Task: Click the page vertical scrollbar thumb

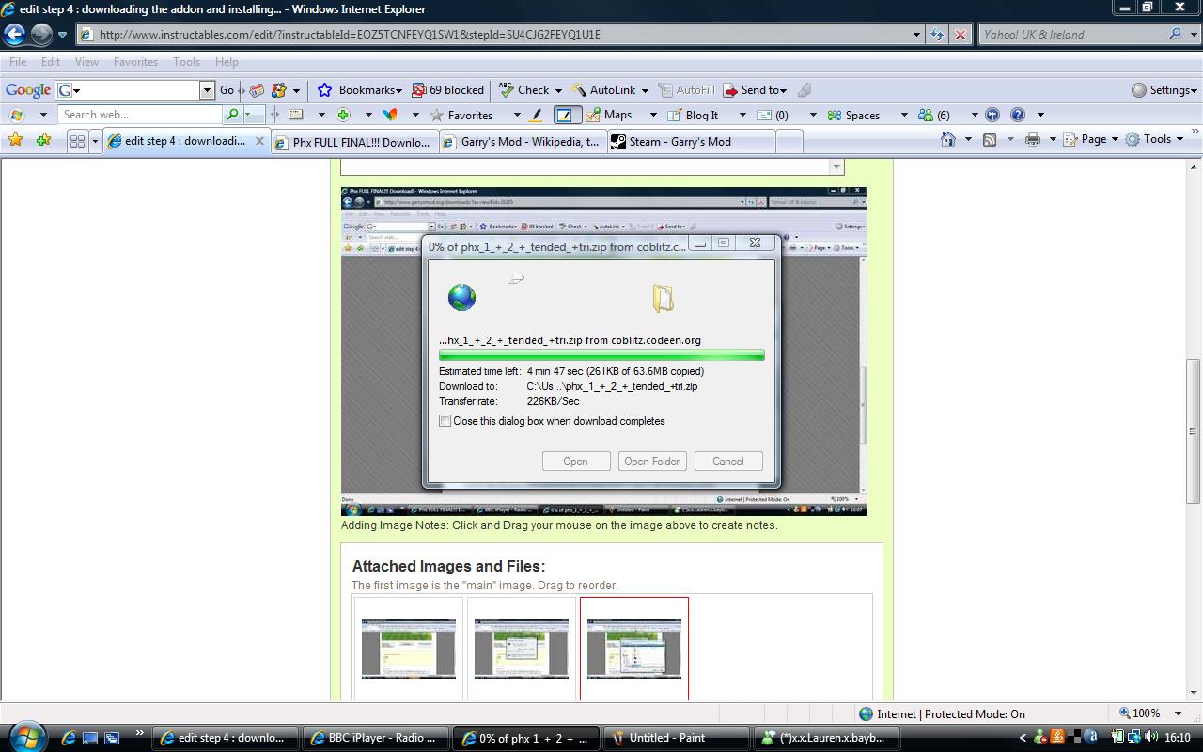Action: coord(1194,431)
